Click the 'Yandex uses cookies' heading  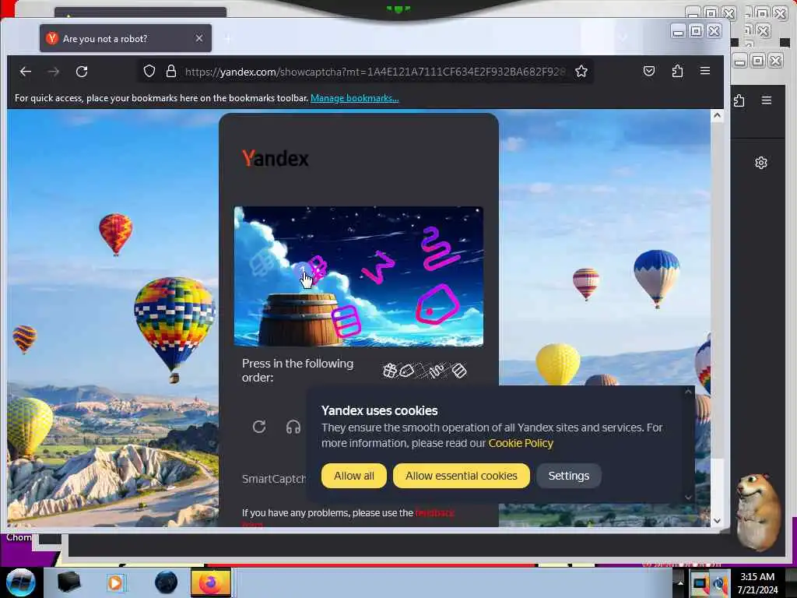379,411
